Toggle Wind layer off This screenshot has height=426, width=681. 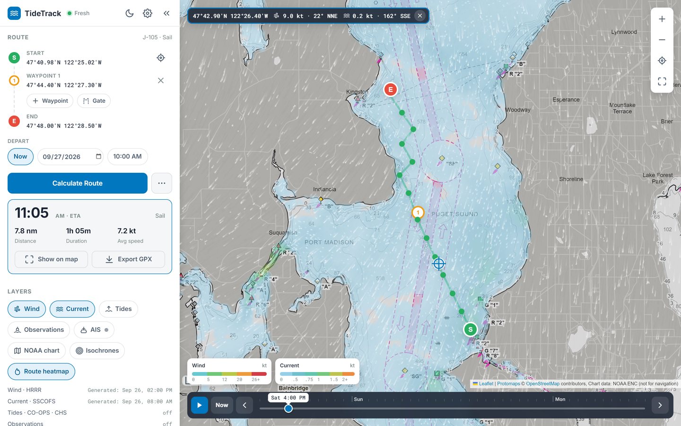(x=26, y=309)
